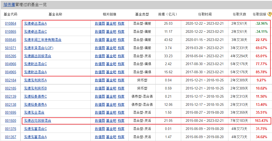
Task: Open 泓德远见回报混合 fund name link
Action: tap(38, 121)
